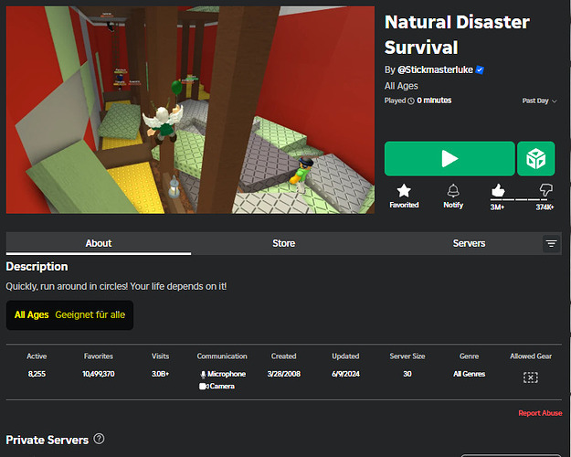Click the thumbs up like icon
This screenshot has width=571, height=457.
click(498, 190)
